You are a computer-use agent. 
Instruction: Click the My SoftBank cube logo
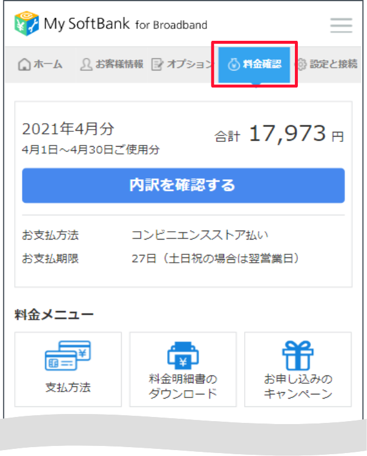27,24
